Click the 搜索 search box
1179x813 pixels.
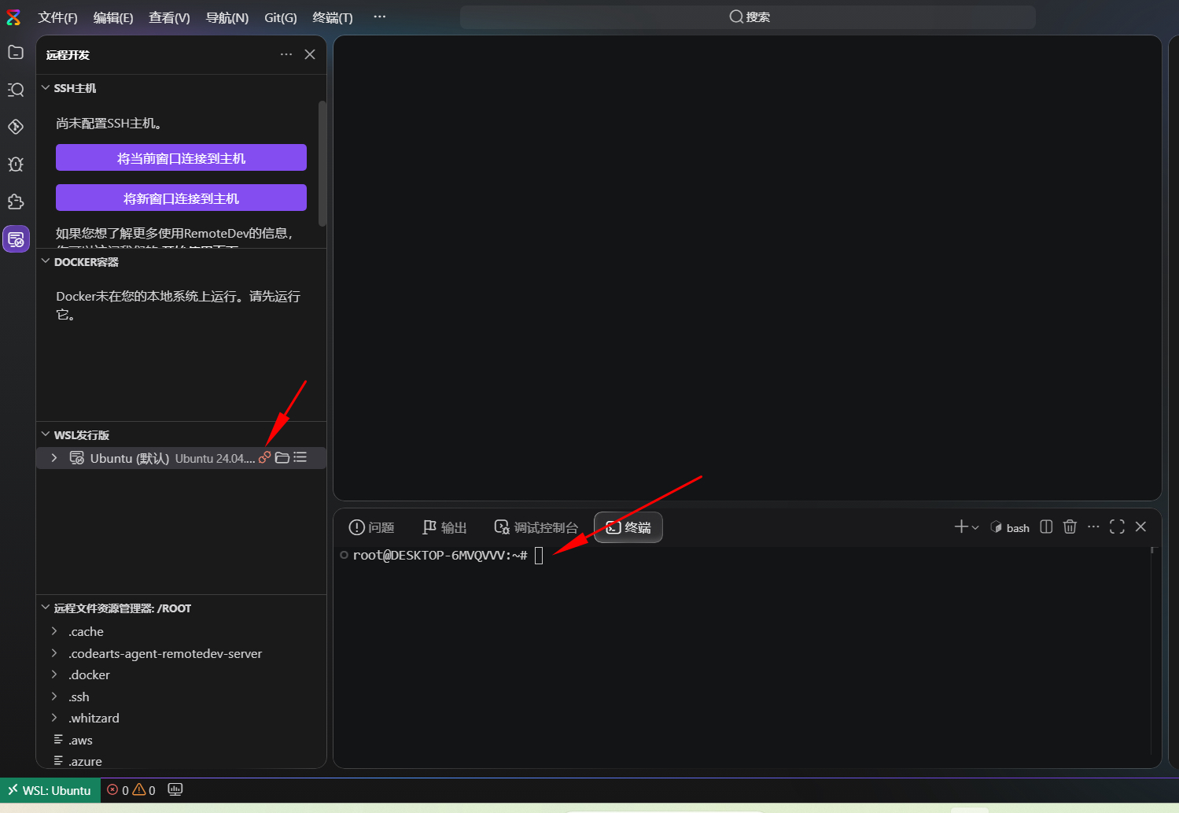click(x=748, y=17)
